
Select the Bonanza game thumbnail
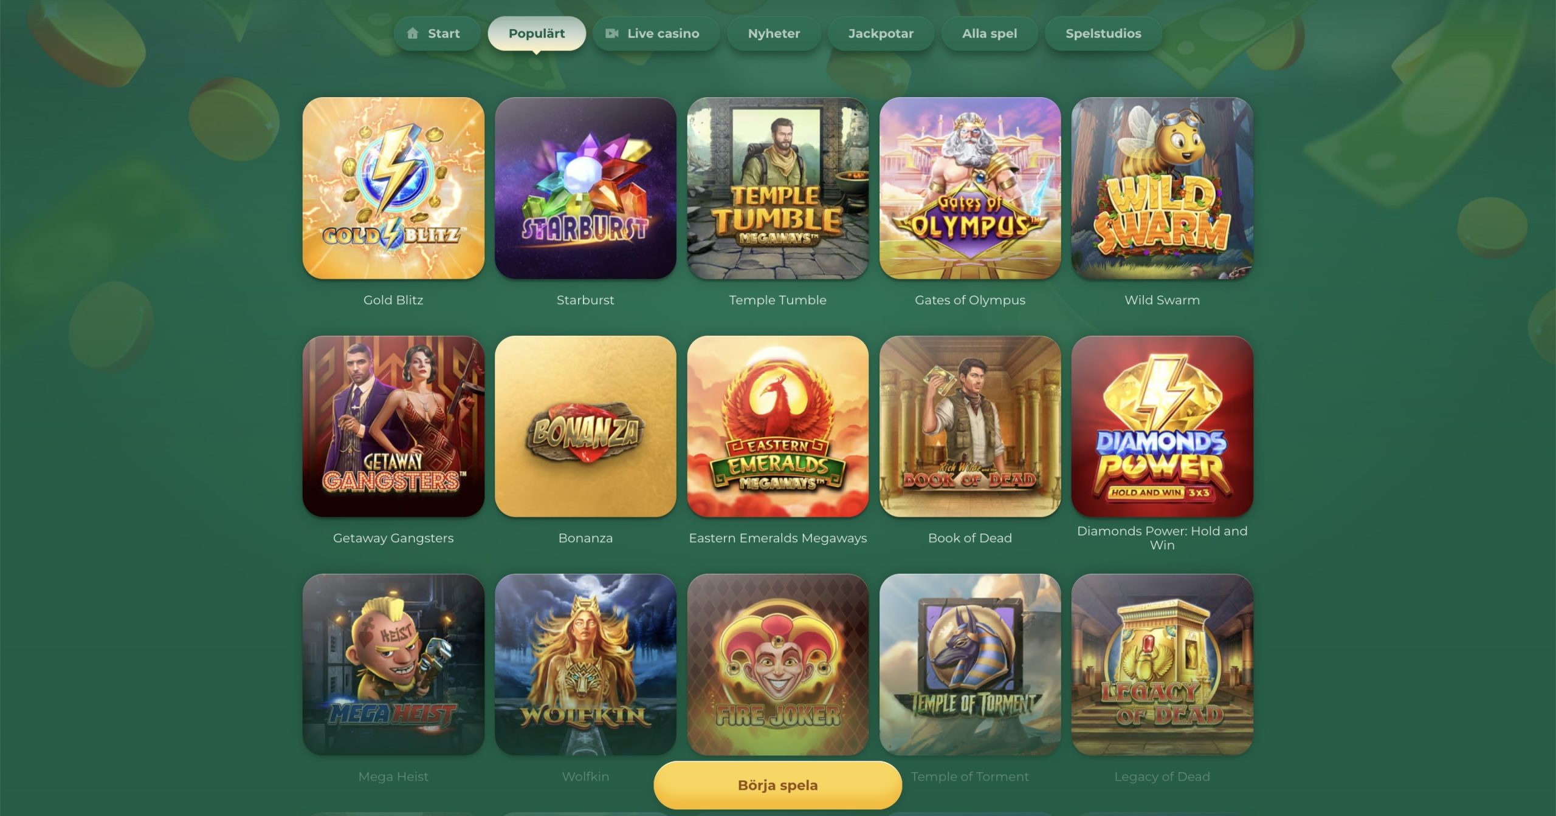tap(585, 426)
